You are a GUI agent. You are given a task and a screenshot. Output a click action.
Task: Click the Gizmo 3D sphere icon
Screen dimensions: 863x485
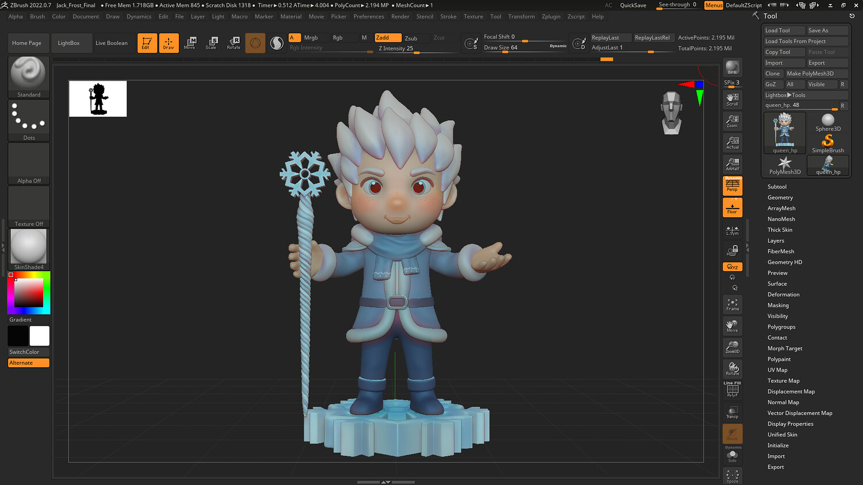[x=255, y=43]
